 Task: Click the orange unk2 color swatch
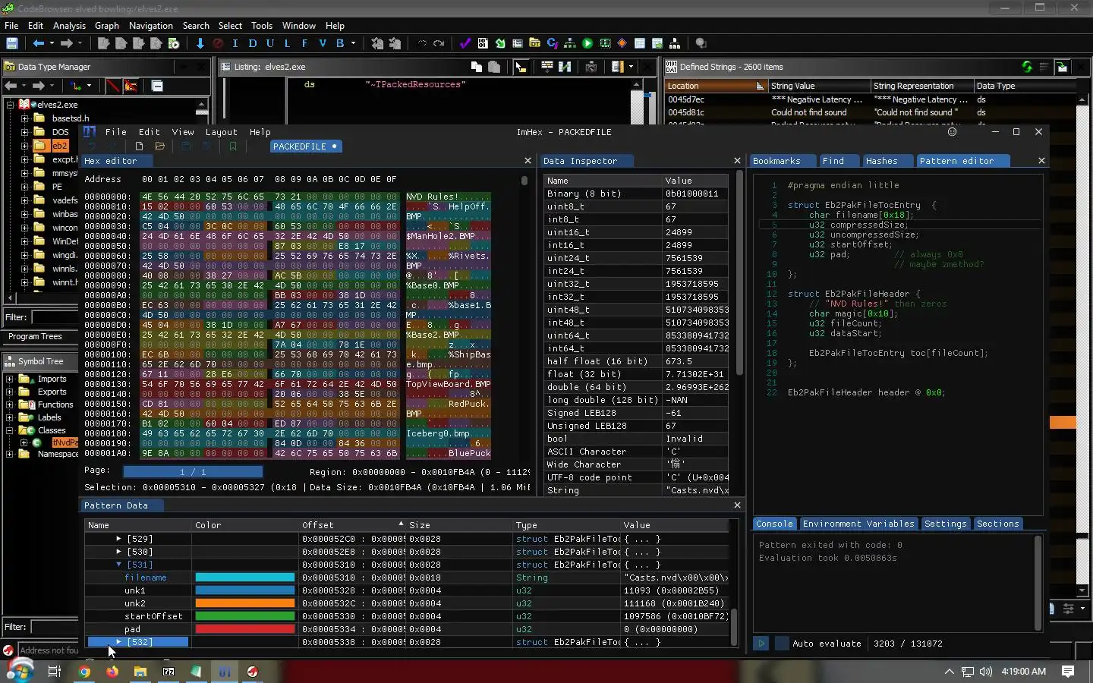[x=244, y=603]
